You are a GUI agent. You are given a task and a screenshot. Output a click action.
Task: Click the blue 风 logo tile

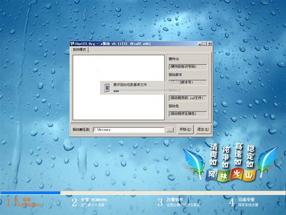click(x=212, y=175)
